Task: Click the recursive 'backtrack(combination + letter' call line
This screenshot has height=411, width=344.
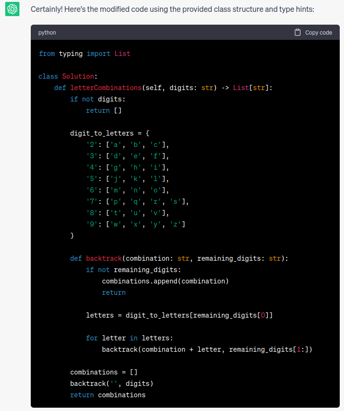Action: tap(207, 349)
